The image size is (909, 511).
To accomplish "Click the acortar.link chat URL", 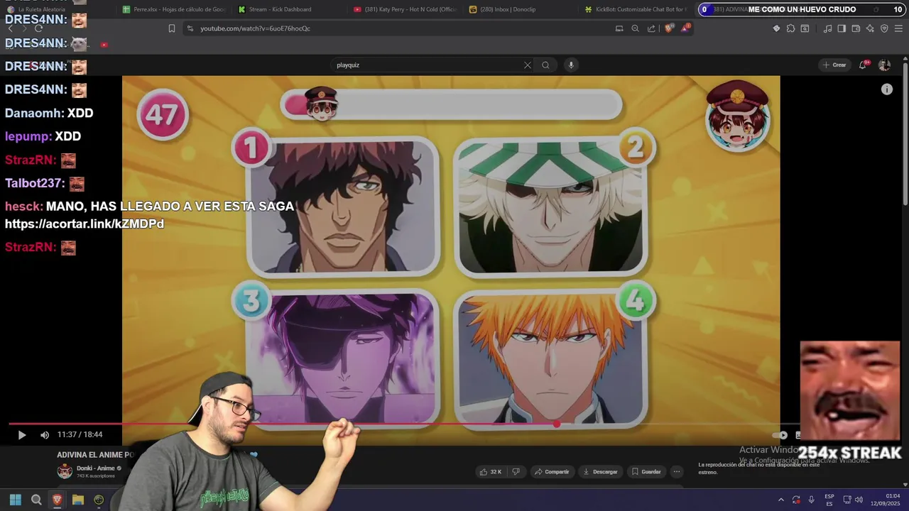I will click(85, 224).
